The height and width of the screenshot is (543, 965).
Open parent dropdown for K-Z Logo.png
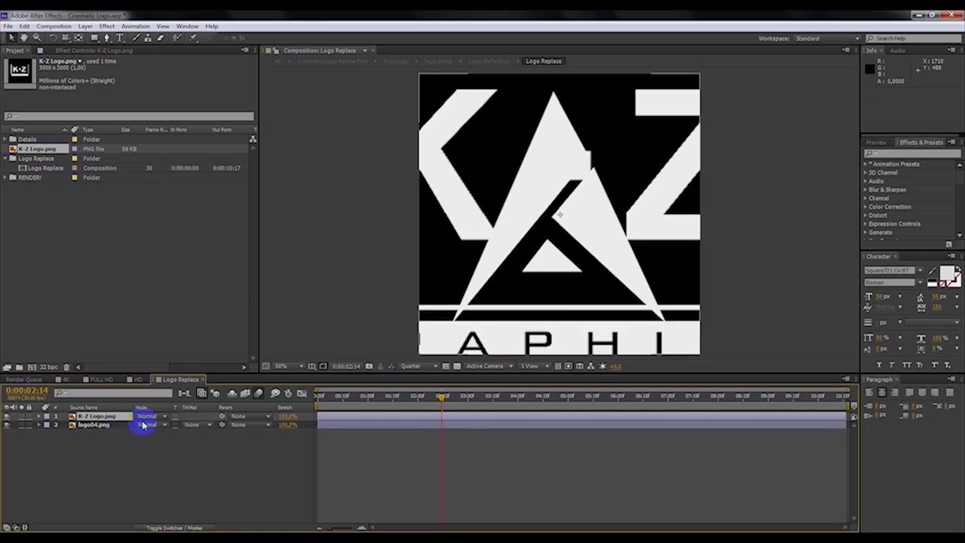click(250, 416)
